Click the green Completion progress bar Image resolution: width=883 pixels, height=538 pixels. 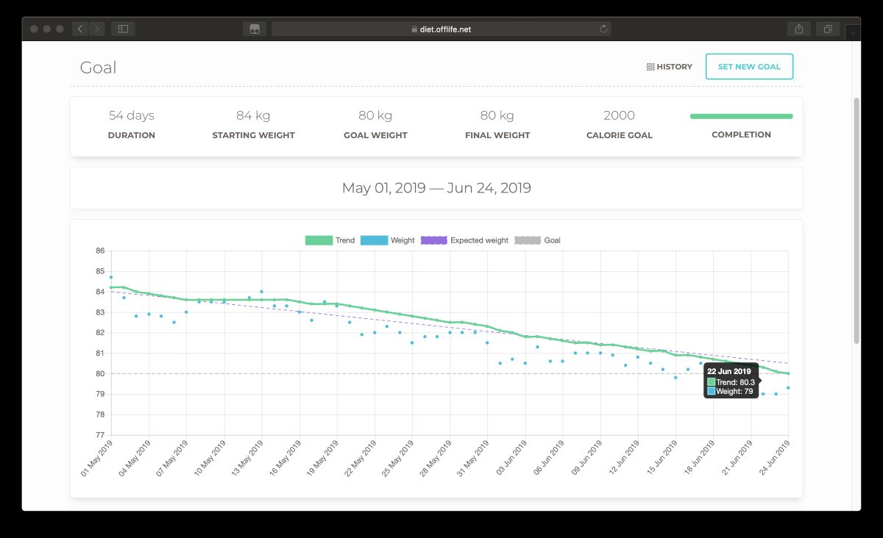pos(741,116)
